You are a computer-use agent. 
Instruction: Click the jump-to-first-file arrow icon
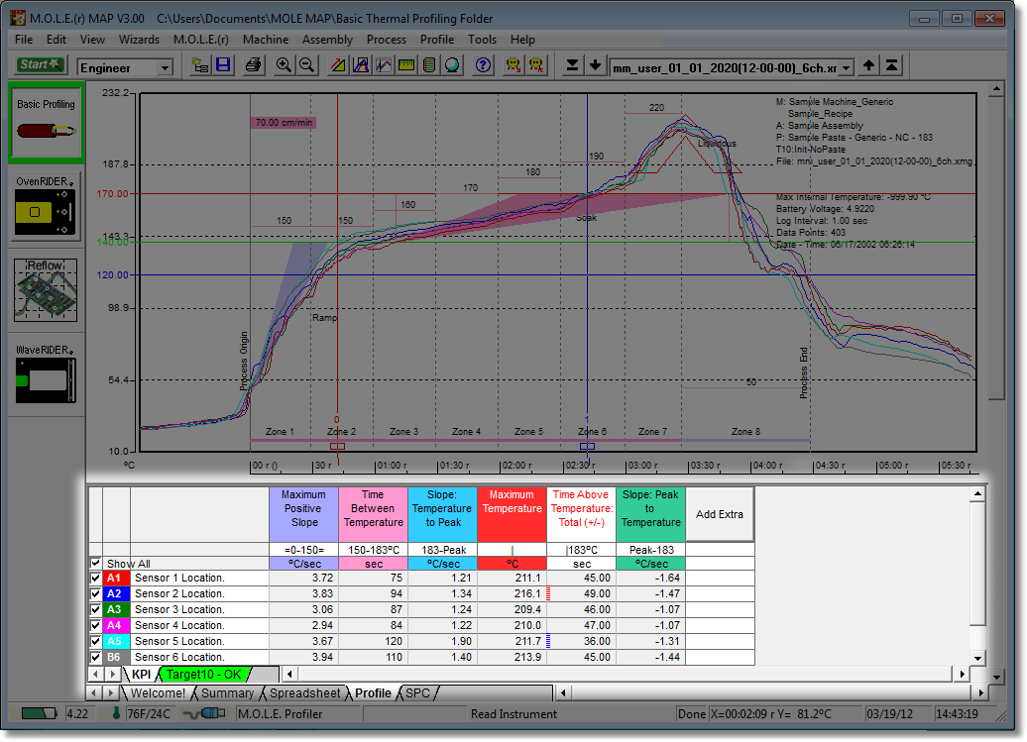891,65
